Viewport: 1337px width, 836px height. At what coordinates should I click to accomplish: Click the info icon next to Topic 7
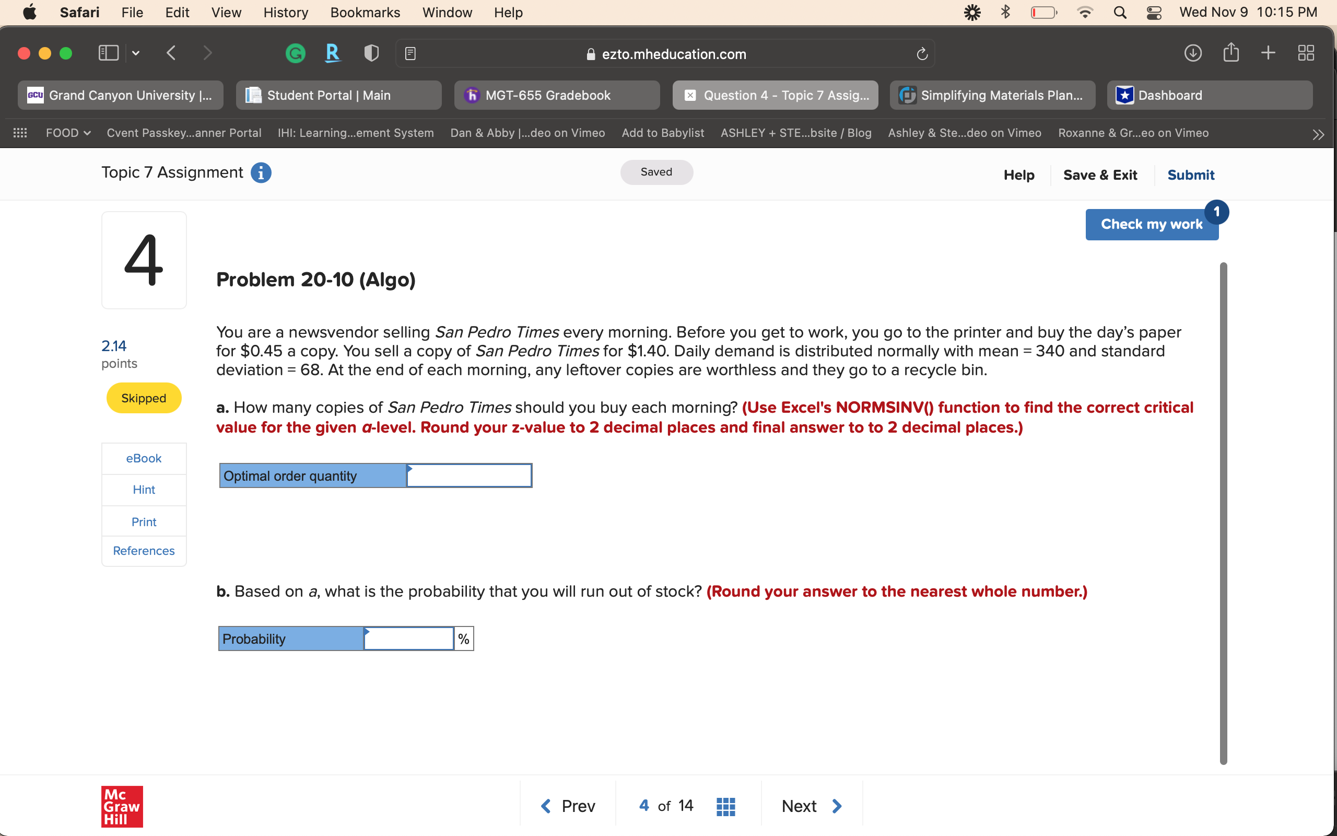point(261,172)
